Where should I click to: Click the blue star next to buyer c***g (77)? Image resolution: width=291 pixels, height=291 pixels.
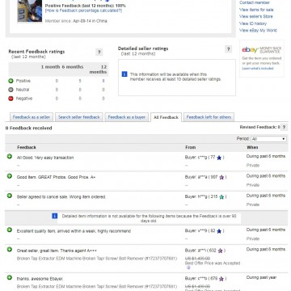219,158
